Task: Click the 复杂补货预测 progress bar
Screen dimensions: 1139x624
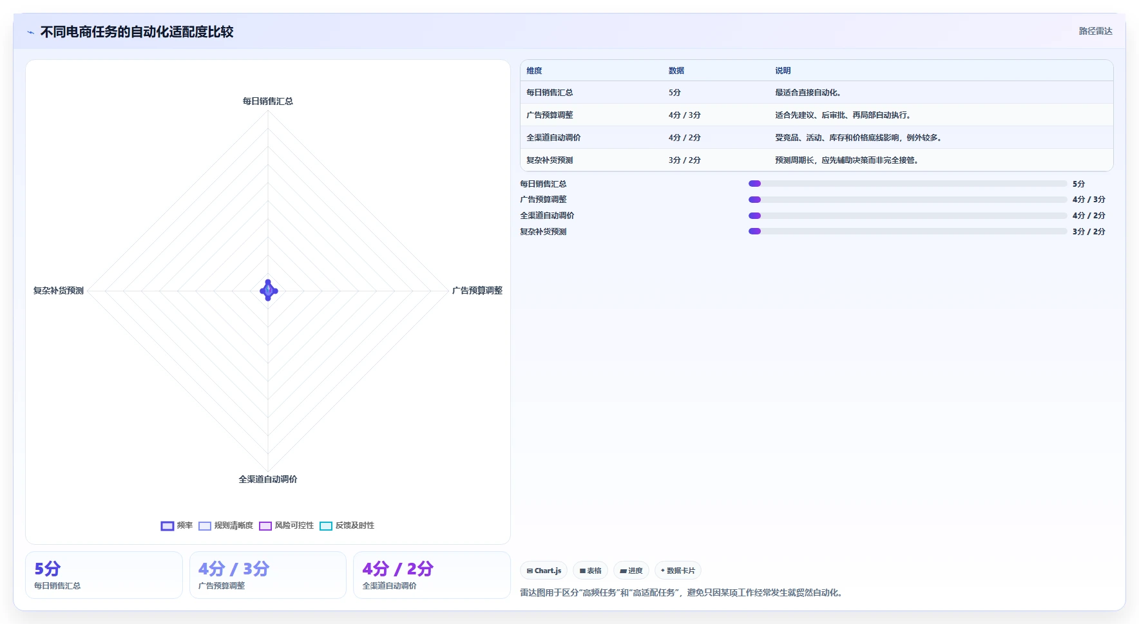Action: coord(908,231)
